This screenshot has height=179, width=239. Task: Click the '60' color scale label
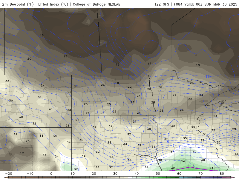pyautogui.click(x=179, y=174)
